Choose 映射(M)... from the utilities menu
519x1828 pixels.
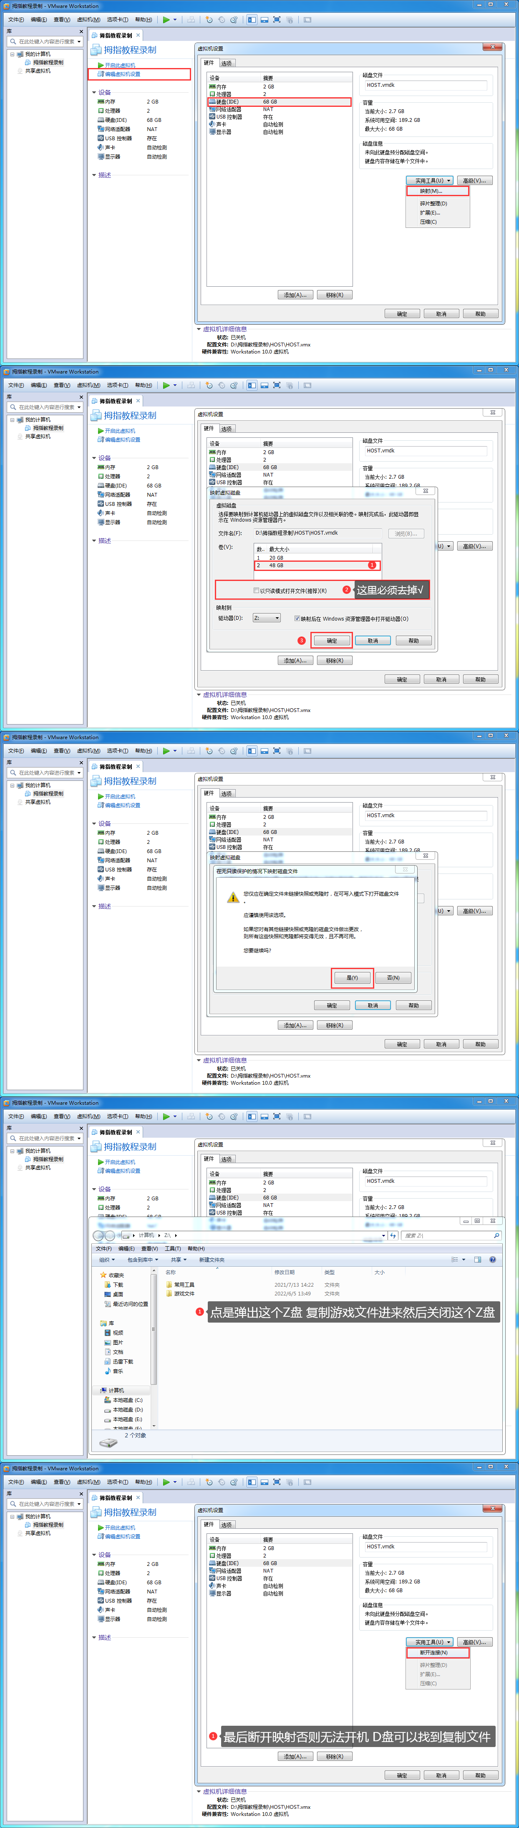click(x=431, y=191)
